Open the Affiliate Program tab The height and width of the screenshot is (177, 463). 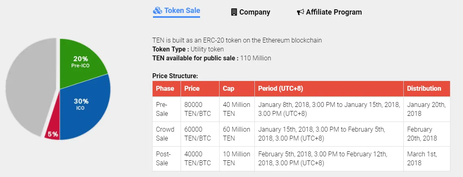pos(329,12)
